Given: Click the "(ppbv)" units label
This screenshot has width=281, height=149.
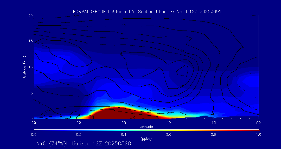Looking at the screenshot, I should pos(146,139).
